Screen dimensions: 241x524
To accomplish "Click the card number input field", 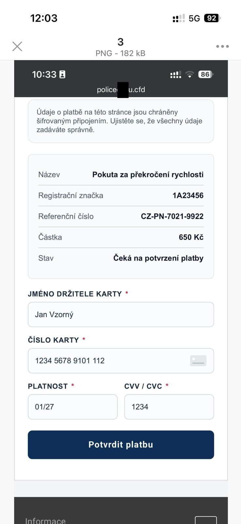I will (108, 361).
